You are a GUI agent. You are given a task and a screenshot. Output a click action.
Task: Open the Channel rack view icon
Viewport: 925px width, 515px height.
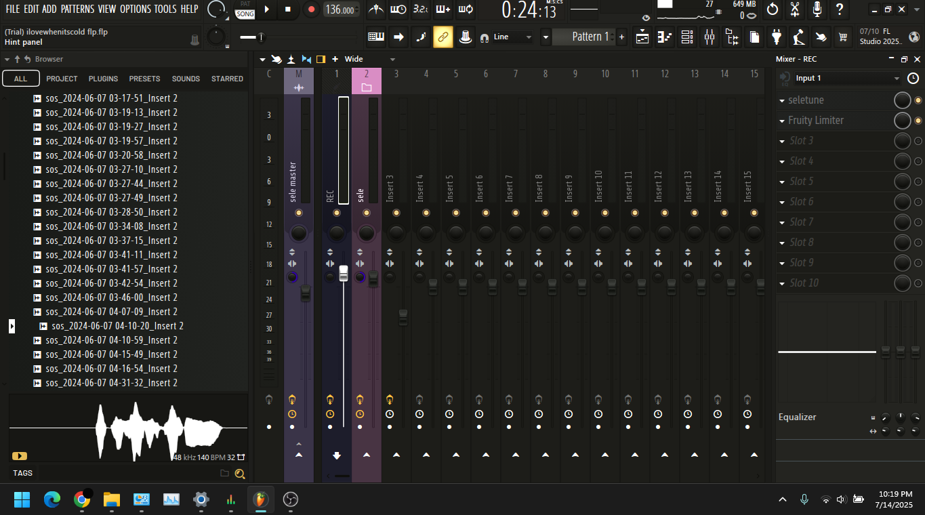687,37
